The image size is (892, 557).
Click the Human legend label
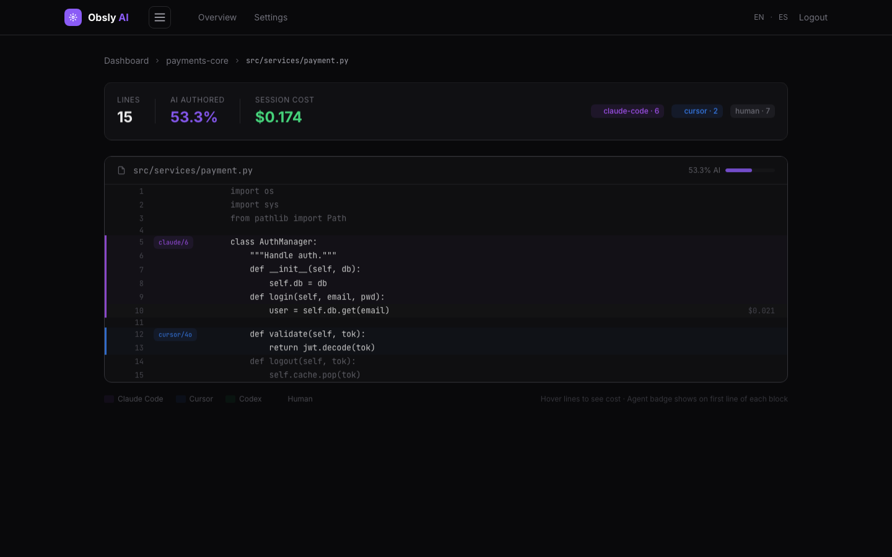(300, 399)
